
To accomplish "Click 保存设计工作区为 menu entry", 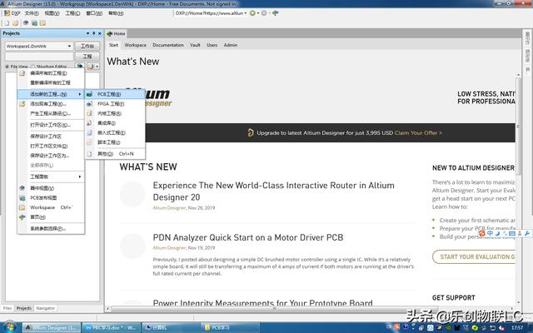I will (x=51, y=156).
